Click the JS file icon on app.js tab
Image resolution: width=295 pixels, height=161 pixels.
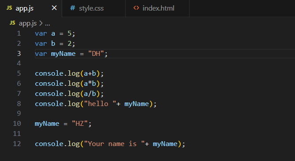click(x=9, y=8)
